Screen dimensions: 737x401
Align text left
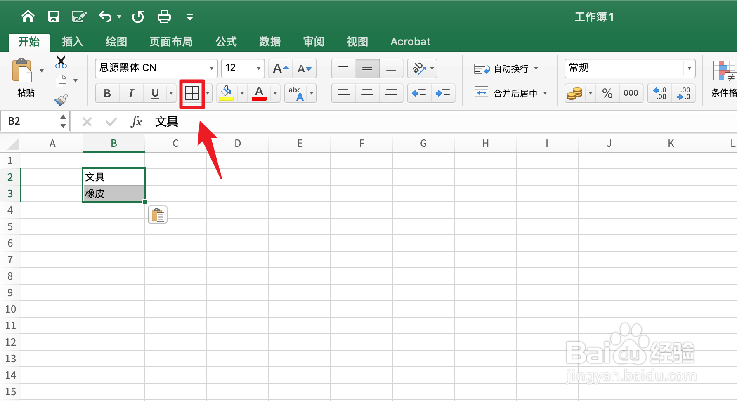point(343,93)
